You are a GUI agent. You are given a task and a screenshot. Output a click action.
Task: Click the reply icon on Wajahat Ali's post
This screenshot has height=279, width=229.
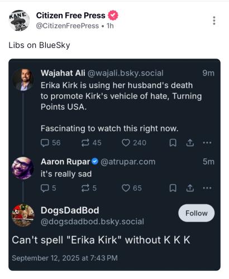coord(45,143)
